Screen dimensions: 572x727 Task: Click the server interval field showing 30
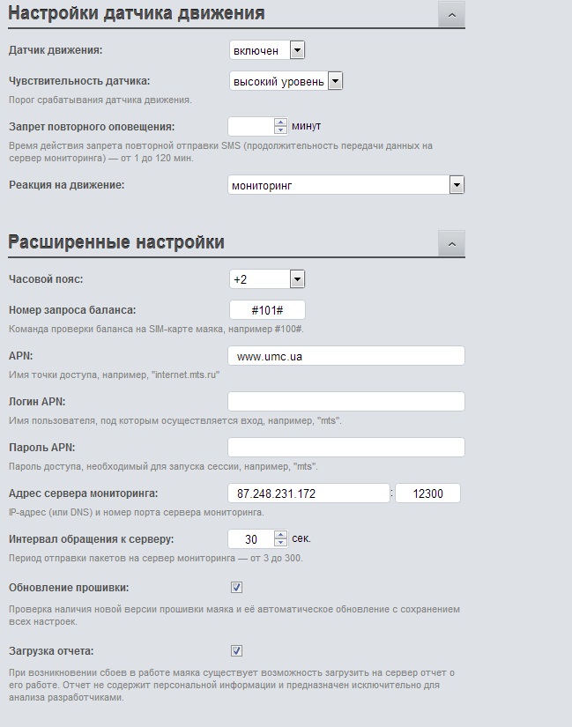tap(251, 538)
